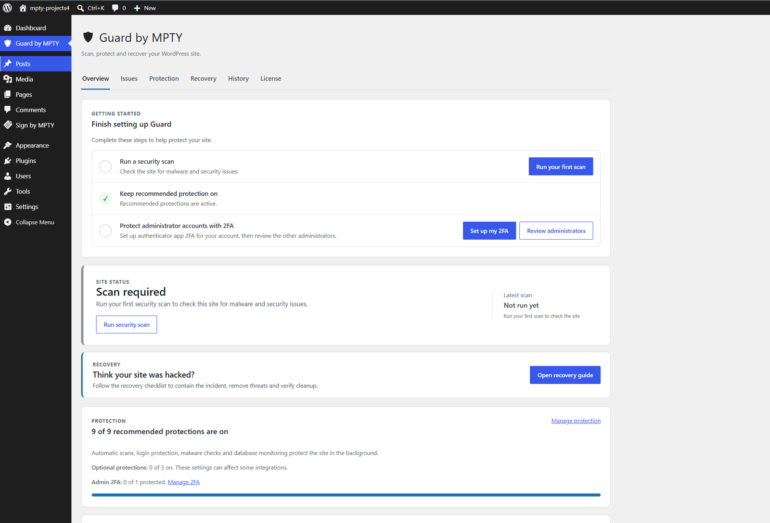Click the Comments icon in sidebar

coord(8,110)
